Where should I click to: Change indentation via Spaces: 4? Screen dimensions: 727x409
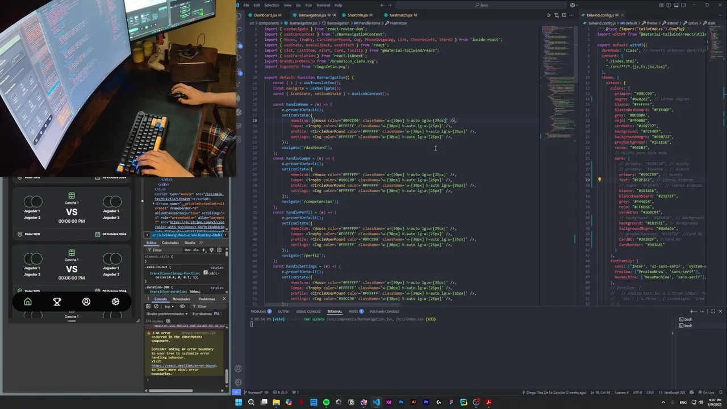click(x=622, y=392)
